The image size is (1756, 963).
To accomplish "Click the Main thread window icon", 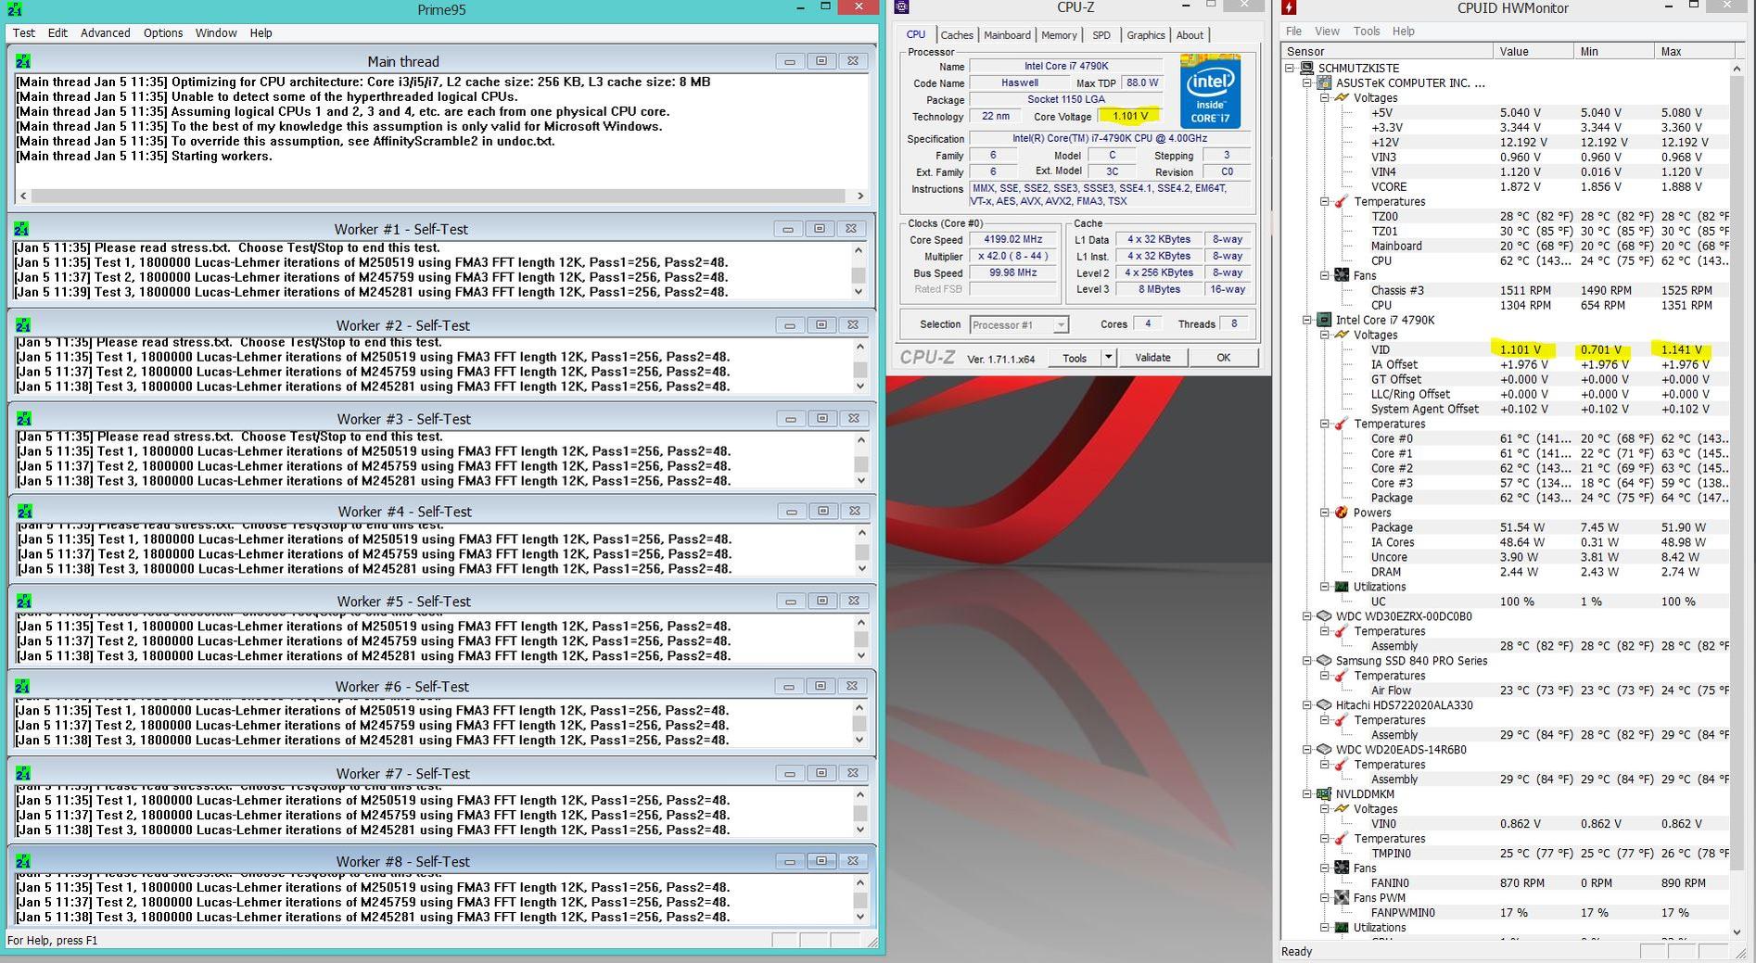I will click(23, 61).
